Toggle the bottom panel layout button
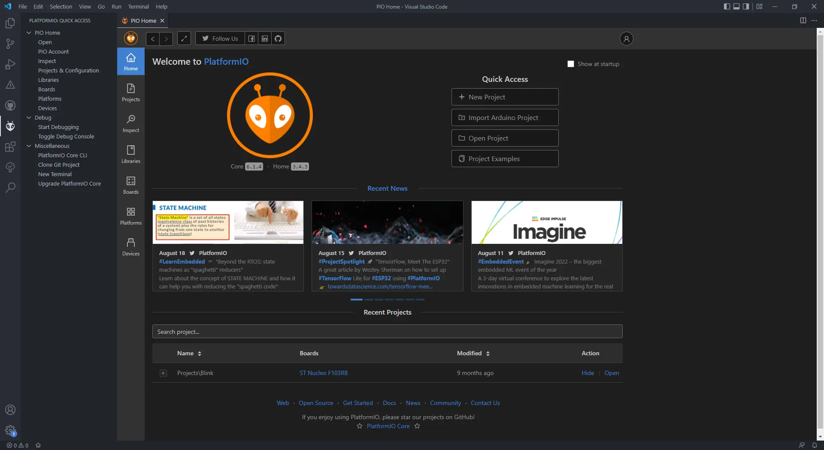 [x=736, y=6]
